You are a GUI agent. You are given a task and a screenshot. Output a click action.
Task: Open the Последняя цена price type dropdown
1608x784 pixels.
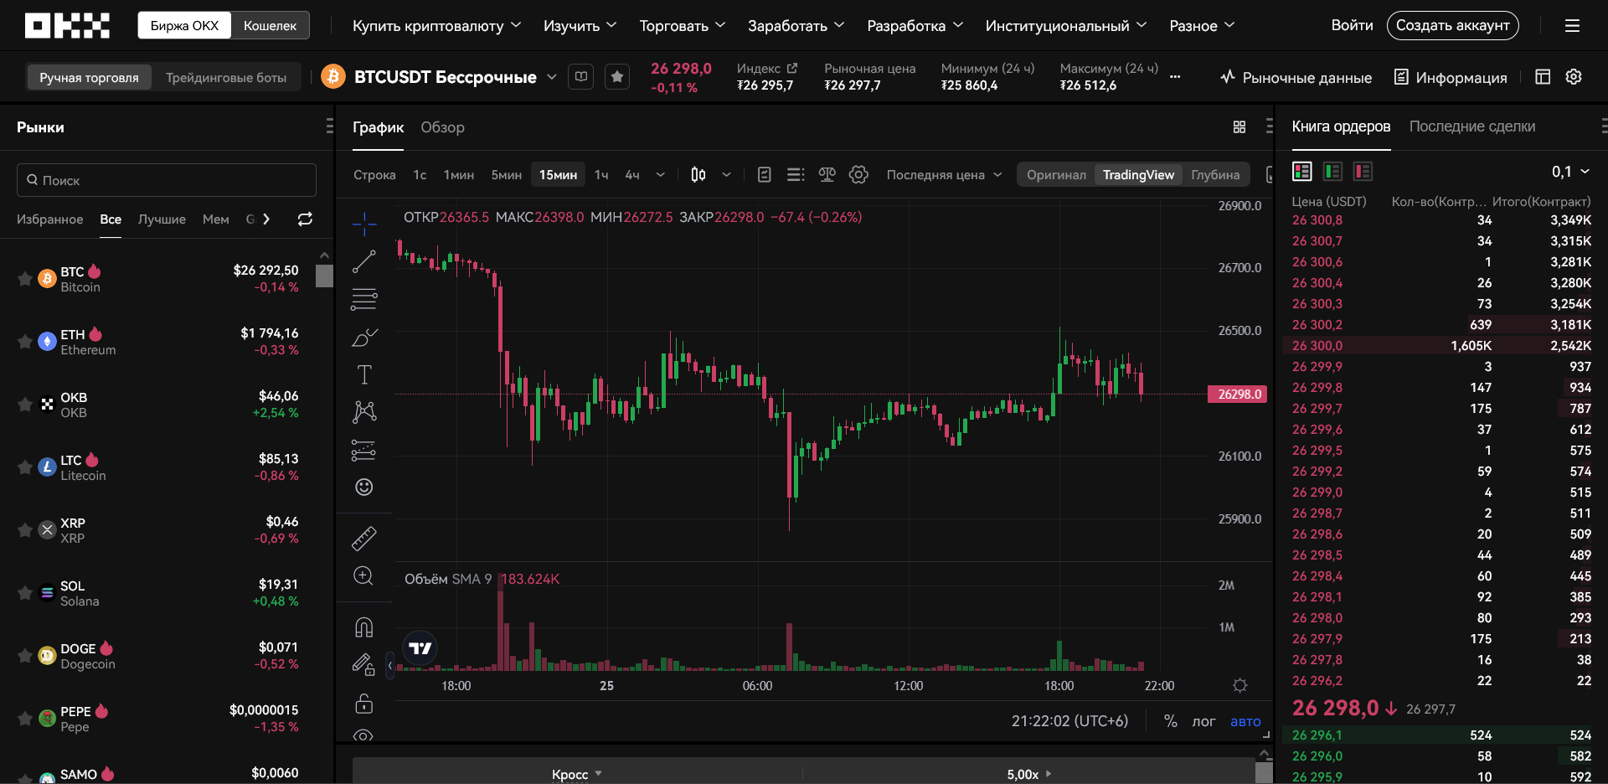pyautogui.click(x=944, y=174)
